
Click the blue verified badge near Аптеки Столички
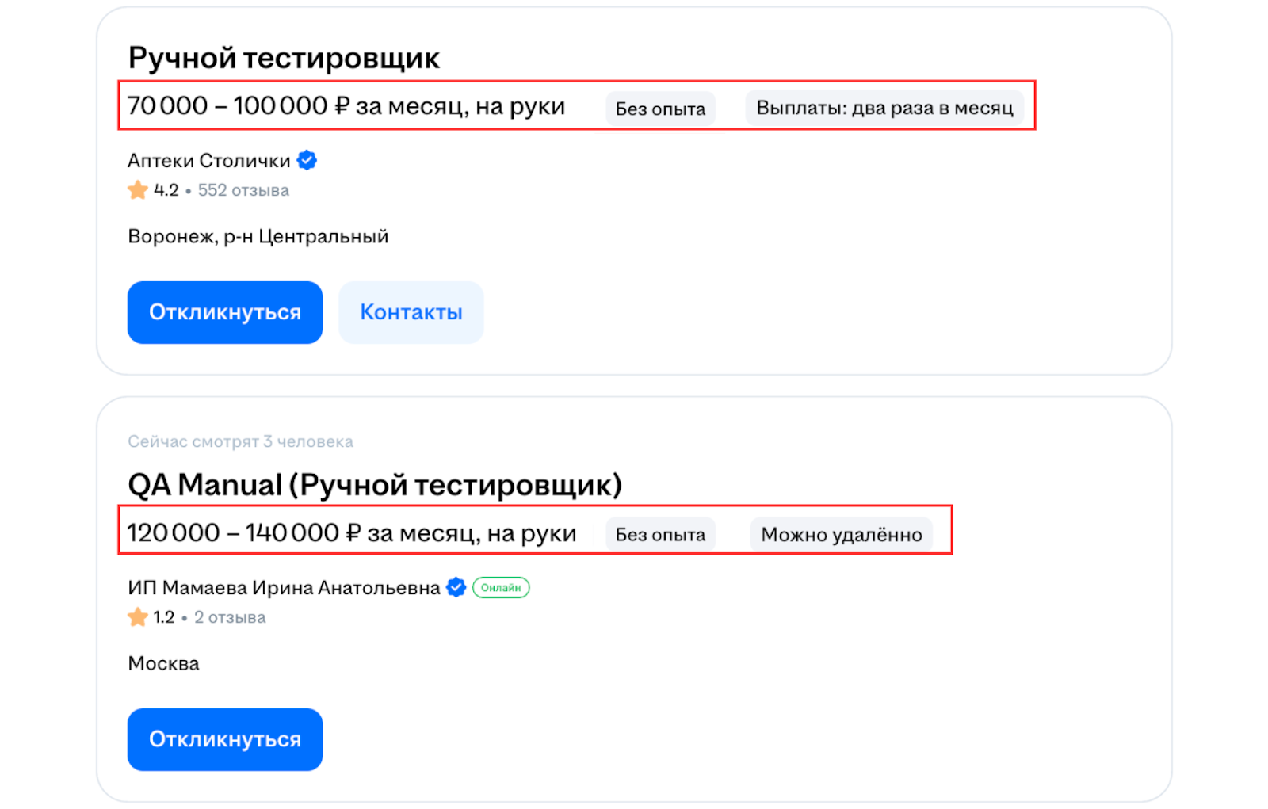(306, 159)
